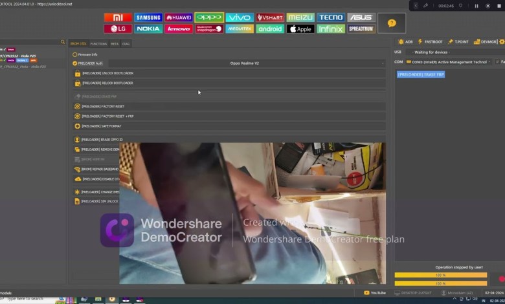Image resolution: width=505 pixels, height=304 pixels.
Task: Click the lower 100 % progress bar
Action: coord(441,283)
